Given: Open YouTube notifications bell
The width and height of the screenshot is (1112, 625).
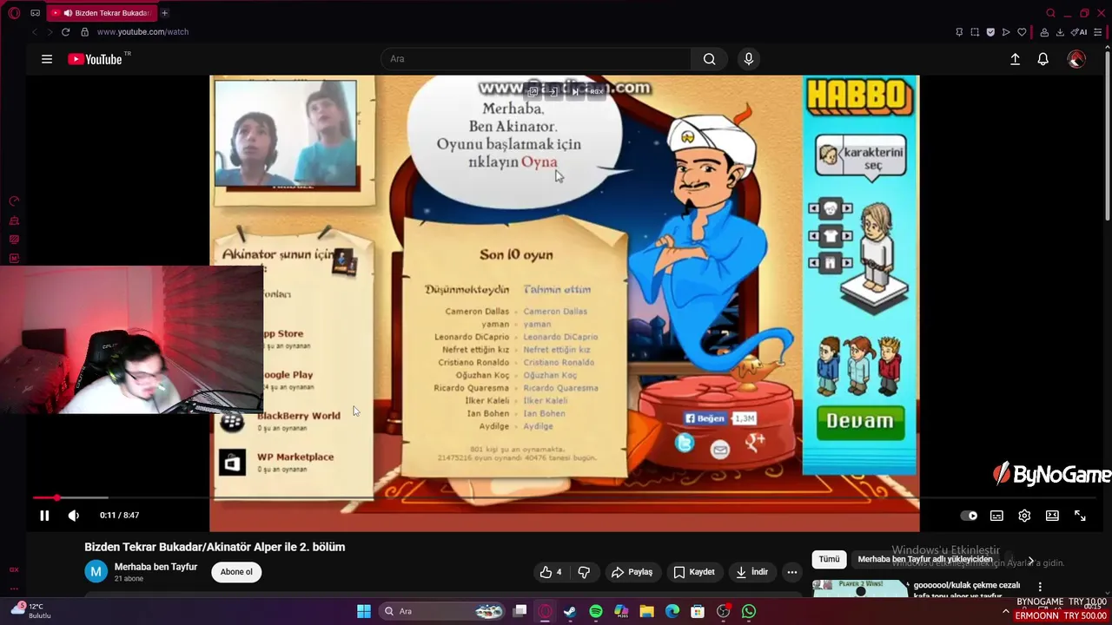Looking at the screenshot, I should point(1042,59).
